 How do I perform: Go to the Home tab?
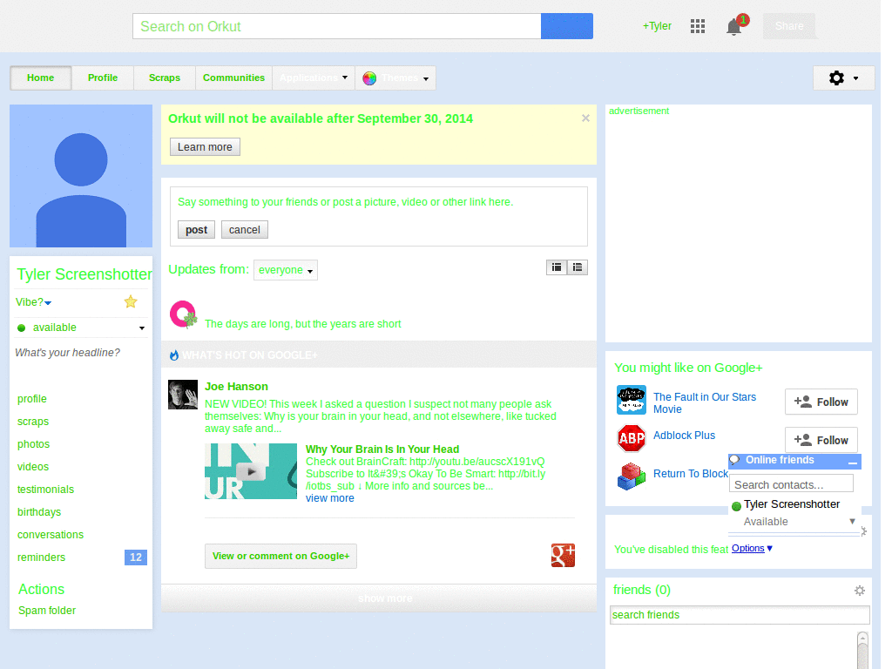[x=40, y=78]
